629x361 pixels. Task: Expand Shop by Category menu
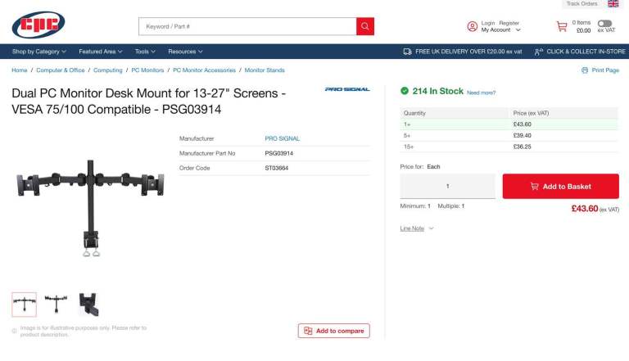38,52
